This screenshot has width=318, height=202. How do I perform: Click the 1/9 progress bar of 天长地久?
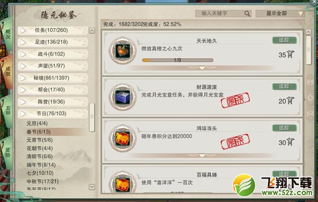coord(178,60)
